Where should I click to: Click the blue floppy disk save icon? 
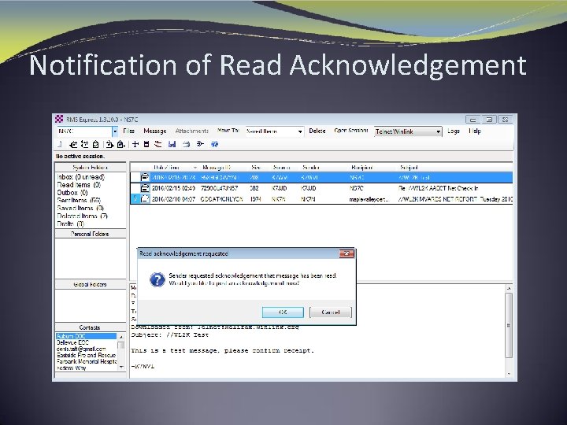pyautogui.click(x=172, y=144)
